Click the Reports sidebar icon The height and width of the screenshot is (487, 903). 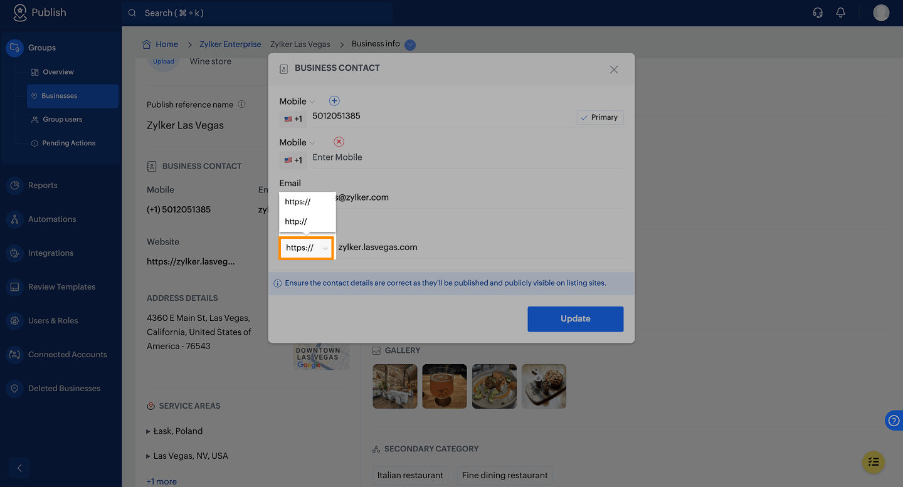pos(14,186)
